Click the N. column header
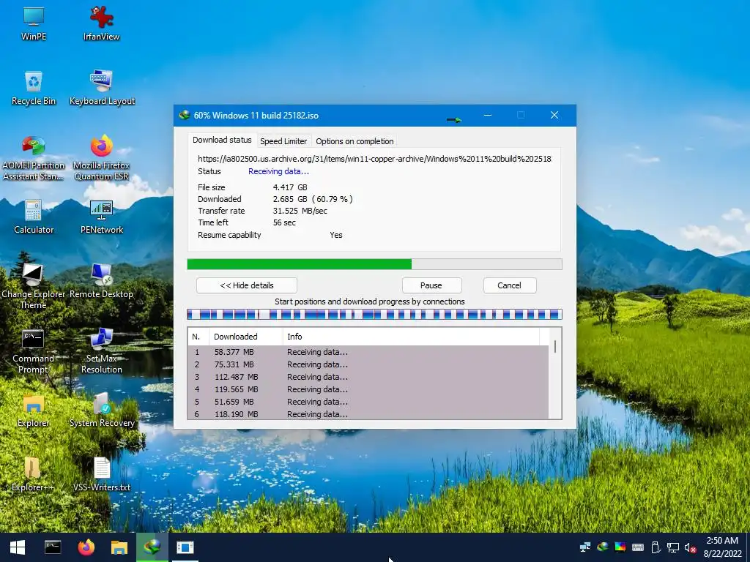750x562 pixels. point(198,337)
